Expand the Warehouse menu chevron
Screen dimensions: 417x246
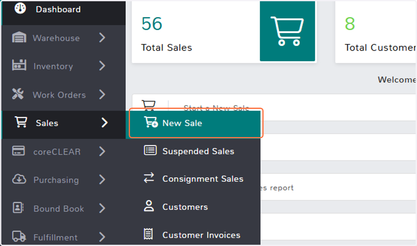pos(102,37)
